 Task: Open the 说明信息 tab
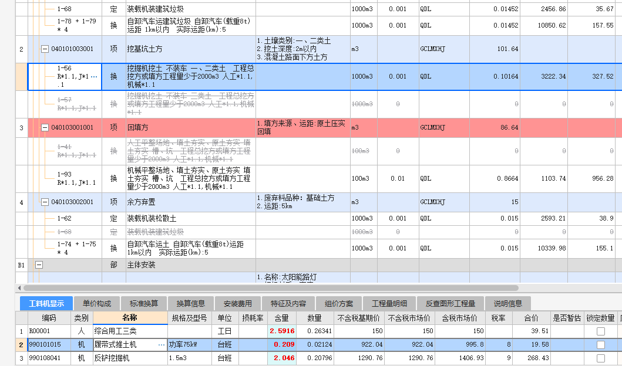pos(507,304)
